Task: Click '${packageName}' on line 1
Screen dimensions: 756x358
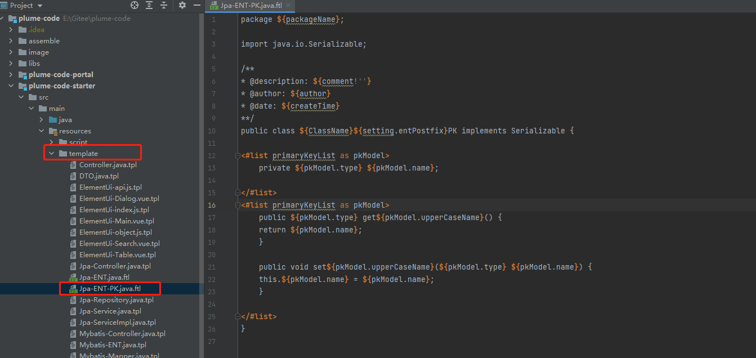Action: (308, 19)
